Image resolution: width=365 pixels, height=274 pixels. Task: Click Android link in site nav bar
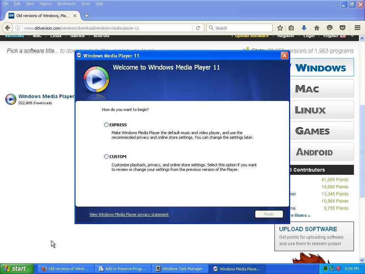pos(101,36)
